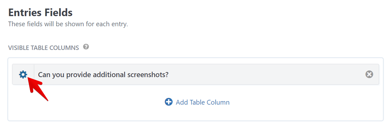Click the 'Entries Fields' heading

point(40,13)
